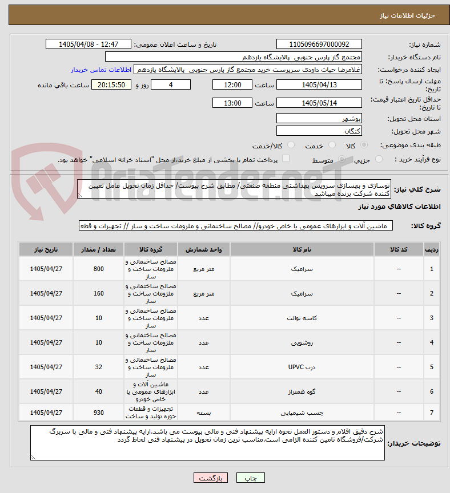Image resolution: width=450 pixels, height=493 pixels.
Task: Click the بازگشت back button
Action: click(211, 478)
